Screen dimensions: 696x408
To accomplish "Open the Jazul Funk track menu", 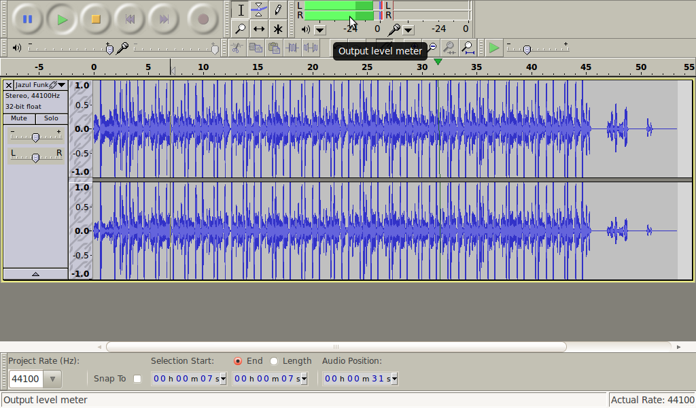I will coord(62,85).
